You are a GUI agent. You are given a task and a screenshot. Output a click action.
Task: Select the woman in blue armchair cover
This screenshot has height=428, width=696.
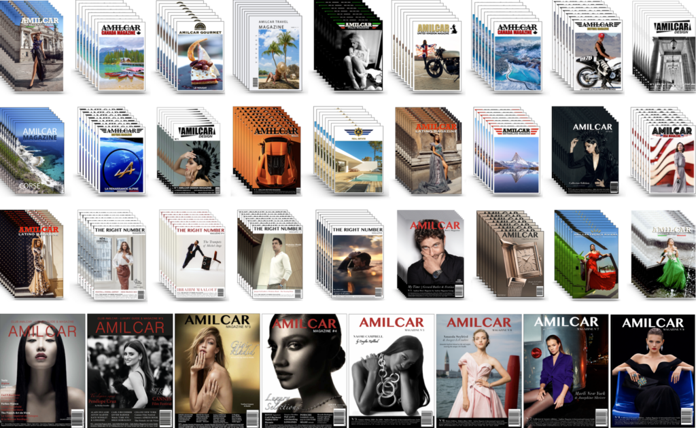point(652,371)
